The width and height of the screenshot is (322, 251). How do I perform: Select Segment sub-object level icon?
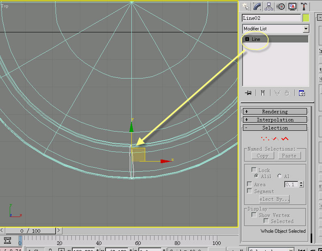tap(275, 139)
